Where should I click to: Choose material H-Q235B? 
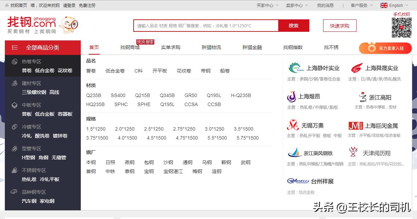241,95
